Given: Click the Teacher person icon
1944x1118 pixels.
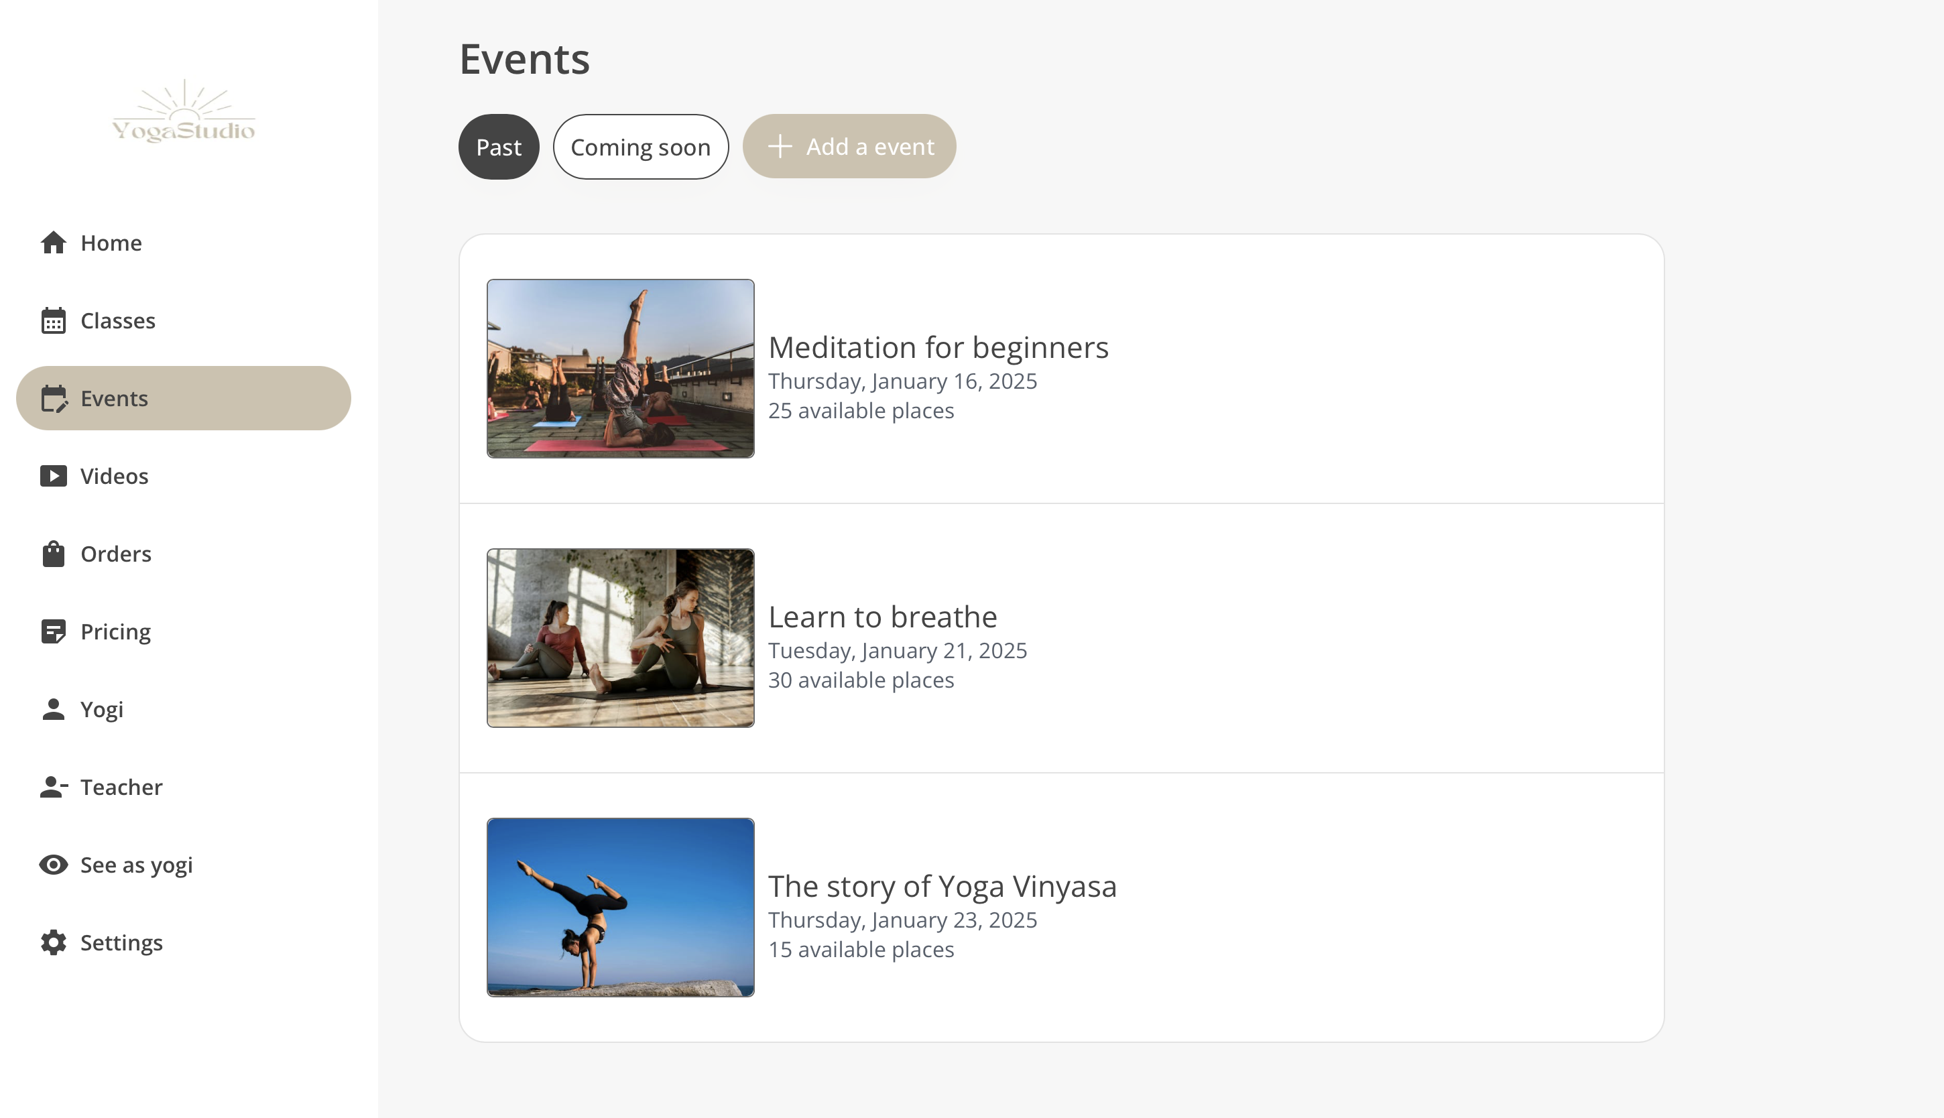Looking at the screenshot, I should pos(54,787).
